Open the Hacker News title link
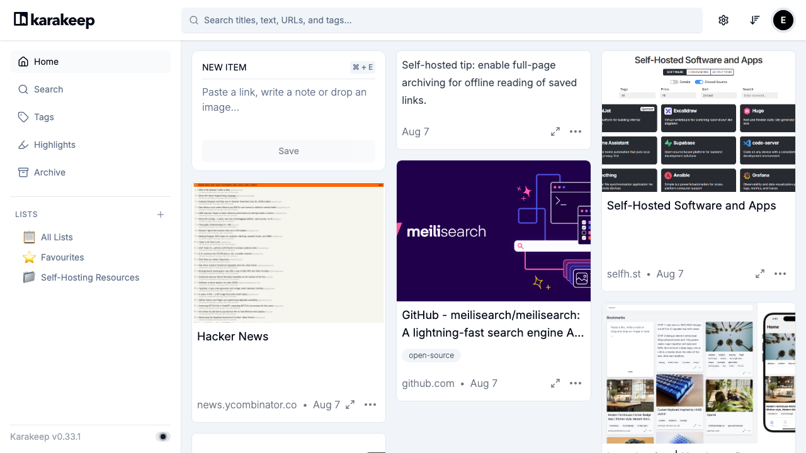The width and height of the screenshot is (806, 453). 233,337
